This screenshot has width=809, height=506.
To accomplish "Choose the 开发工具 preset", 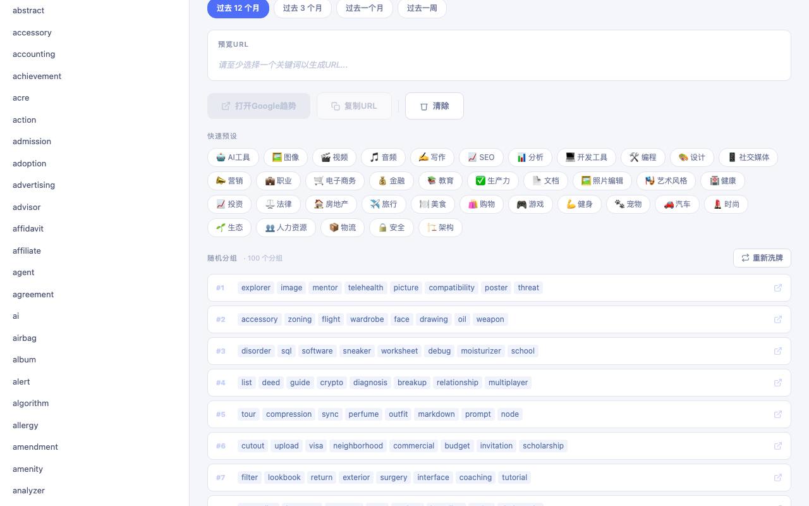I will point(587,157).
